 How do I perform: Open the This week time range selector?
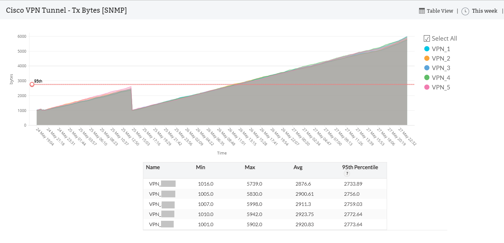[484, 11]
